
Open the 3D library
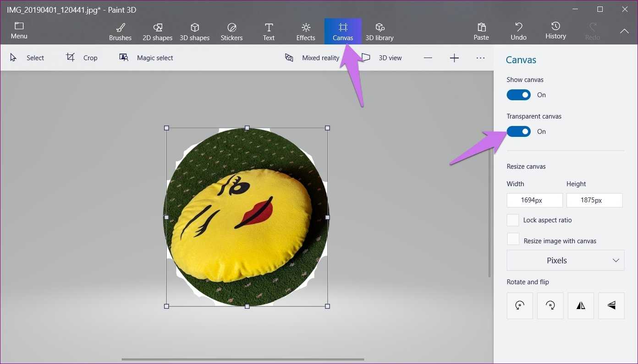pos(379,32)
